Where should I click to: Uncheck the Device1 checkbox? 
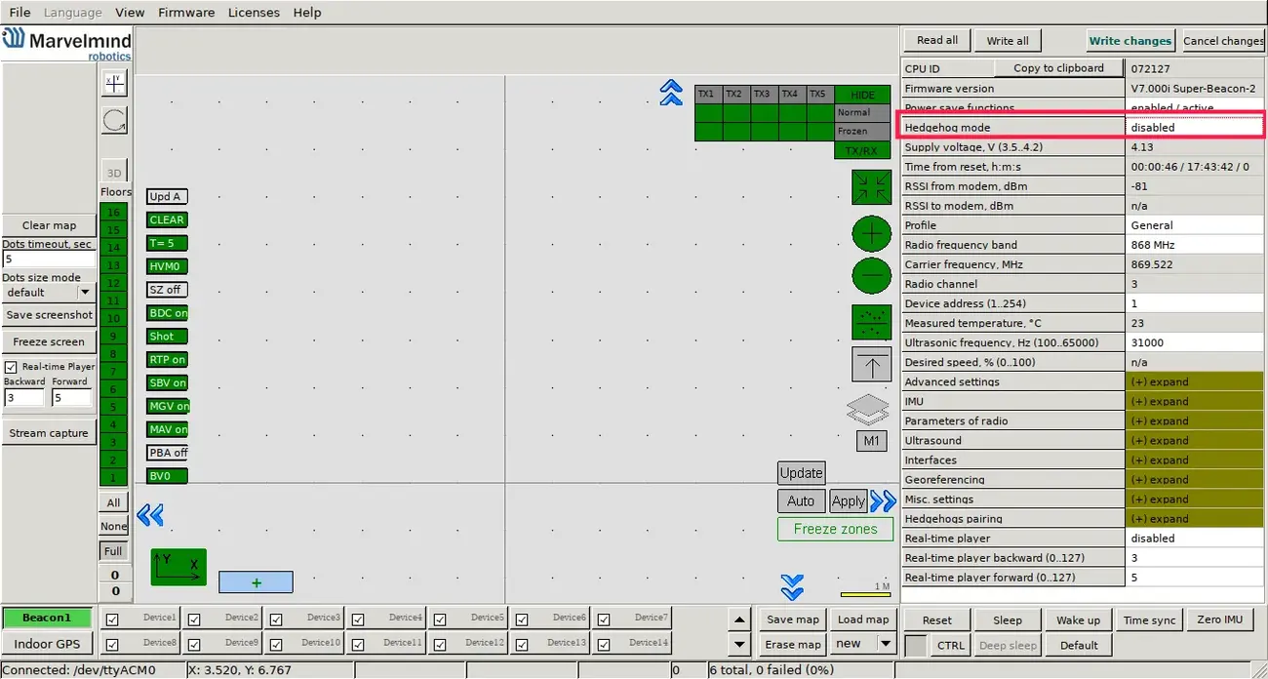pyautogui.click(x=112, y=619)
